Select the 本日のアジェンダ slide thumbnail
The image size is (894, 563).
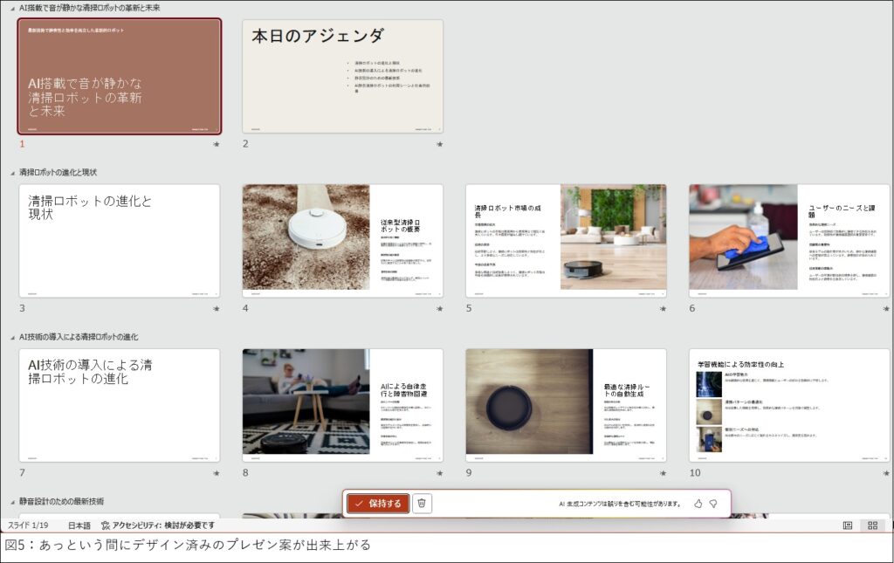click(342, 77)
